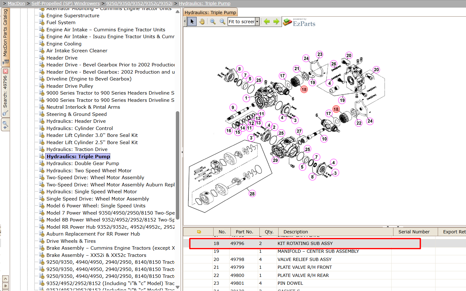Select the Hydraulics: Triple Pump tab
This screenshot has width=466, height=291.
tap(210, 13)
